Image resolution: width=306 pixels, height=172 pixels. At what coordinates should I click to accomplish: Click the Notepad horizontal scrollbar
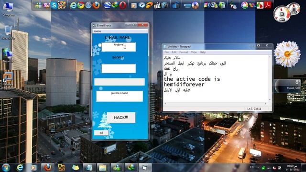pos(216,104)
